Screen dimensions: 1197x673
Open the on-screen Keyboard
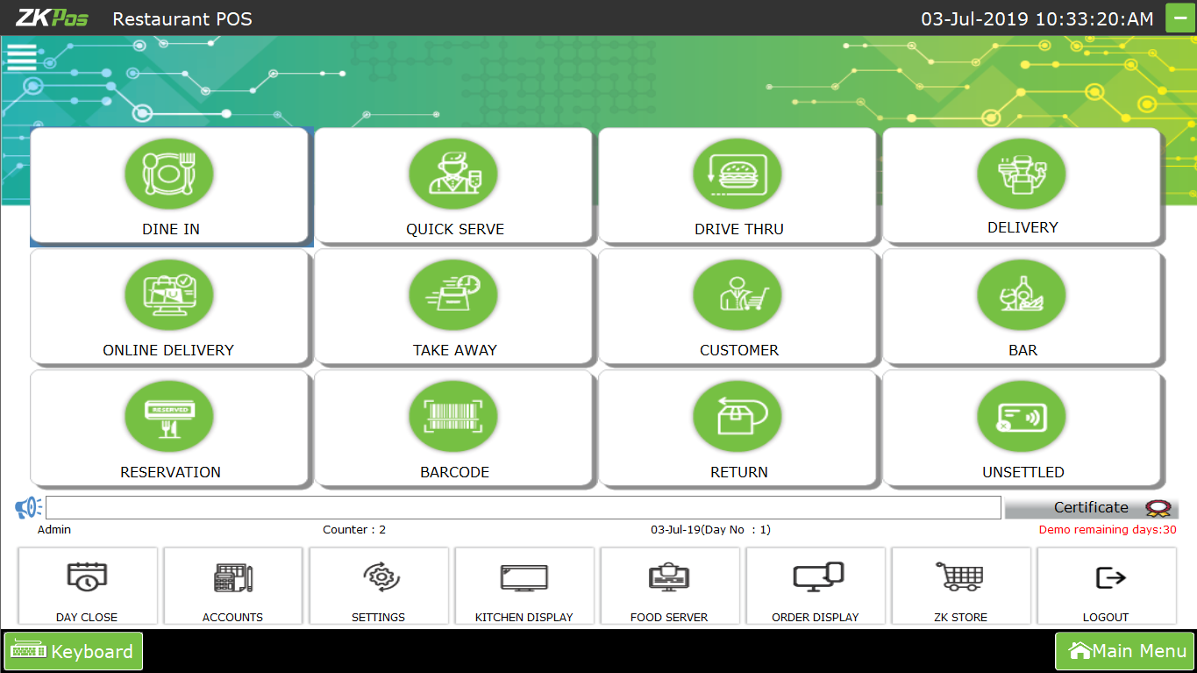coord(73,651)
